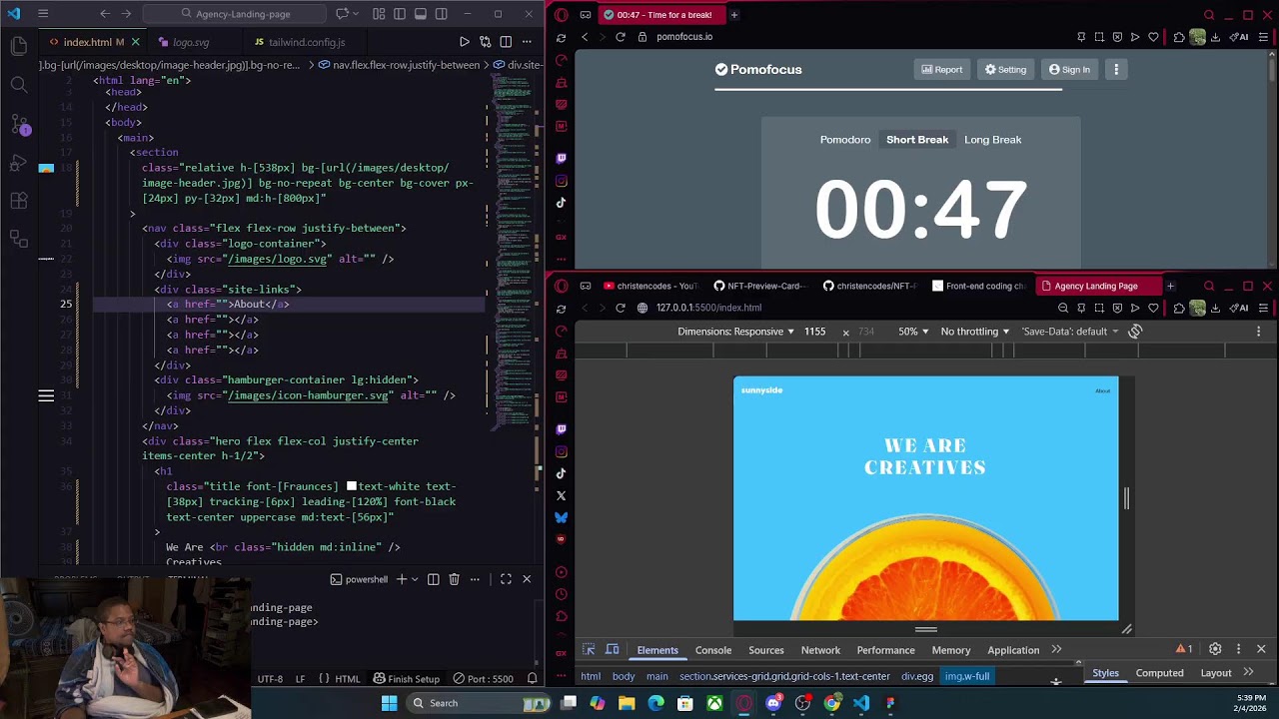Screen dimensions: 1279x719
Task: Open Search view in VS Code activity bar
Action: (x=19, y=85)
